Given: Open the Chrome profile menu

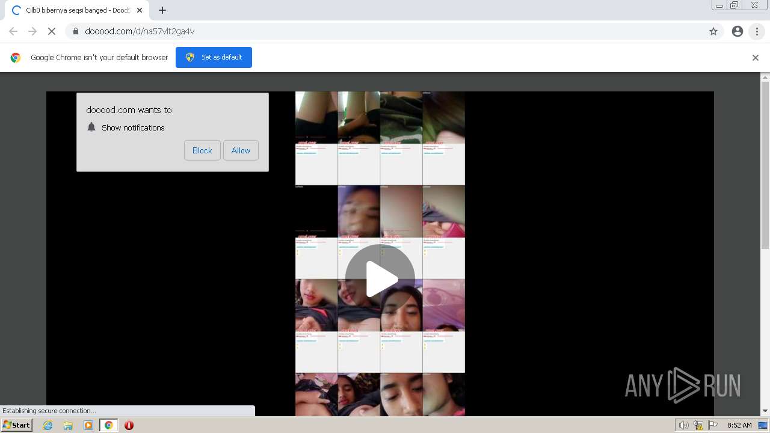Looking at the screenshot, I should click(738, 31).
